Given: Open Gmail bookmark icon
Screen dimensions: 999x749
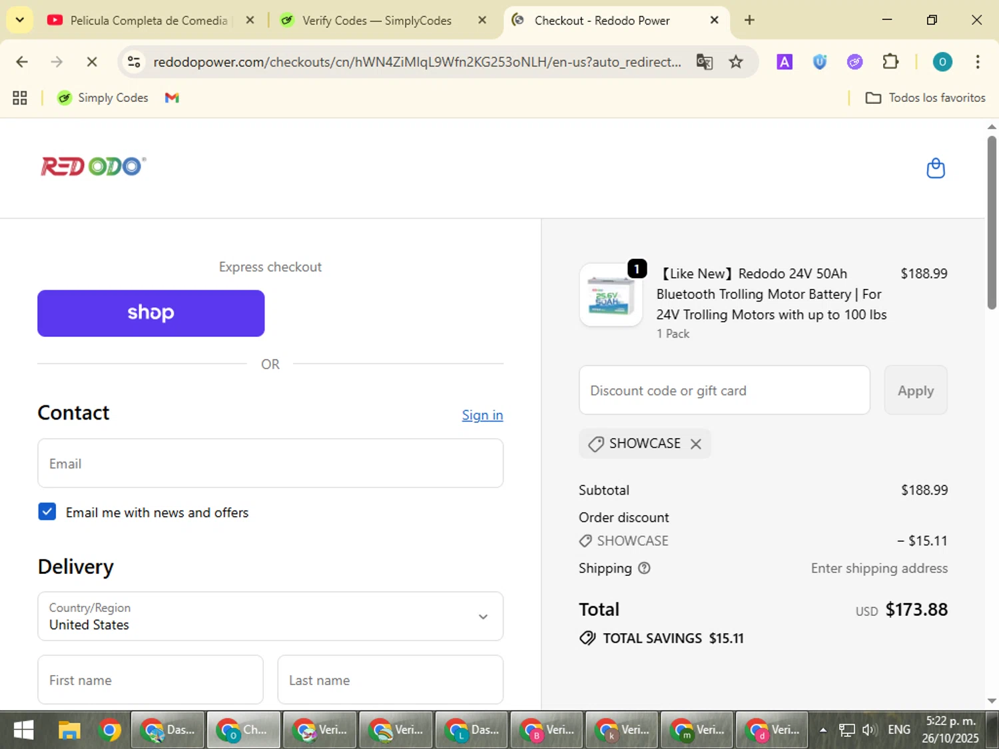Looking at the screenshot, I should (x=172, y=98).
